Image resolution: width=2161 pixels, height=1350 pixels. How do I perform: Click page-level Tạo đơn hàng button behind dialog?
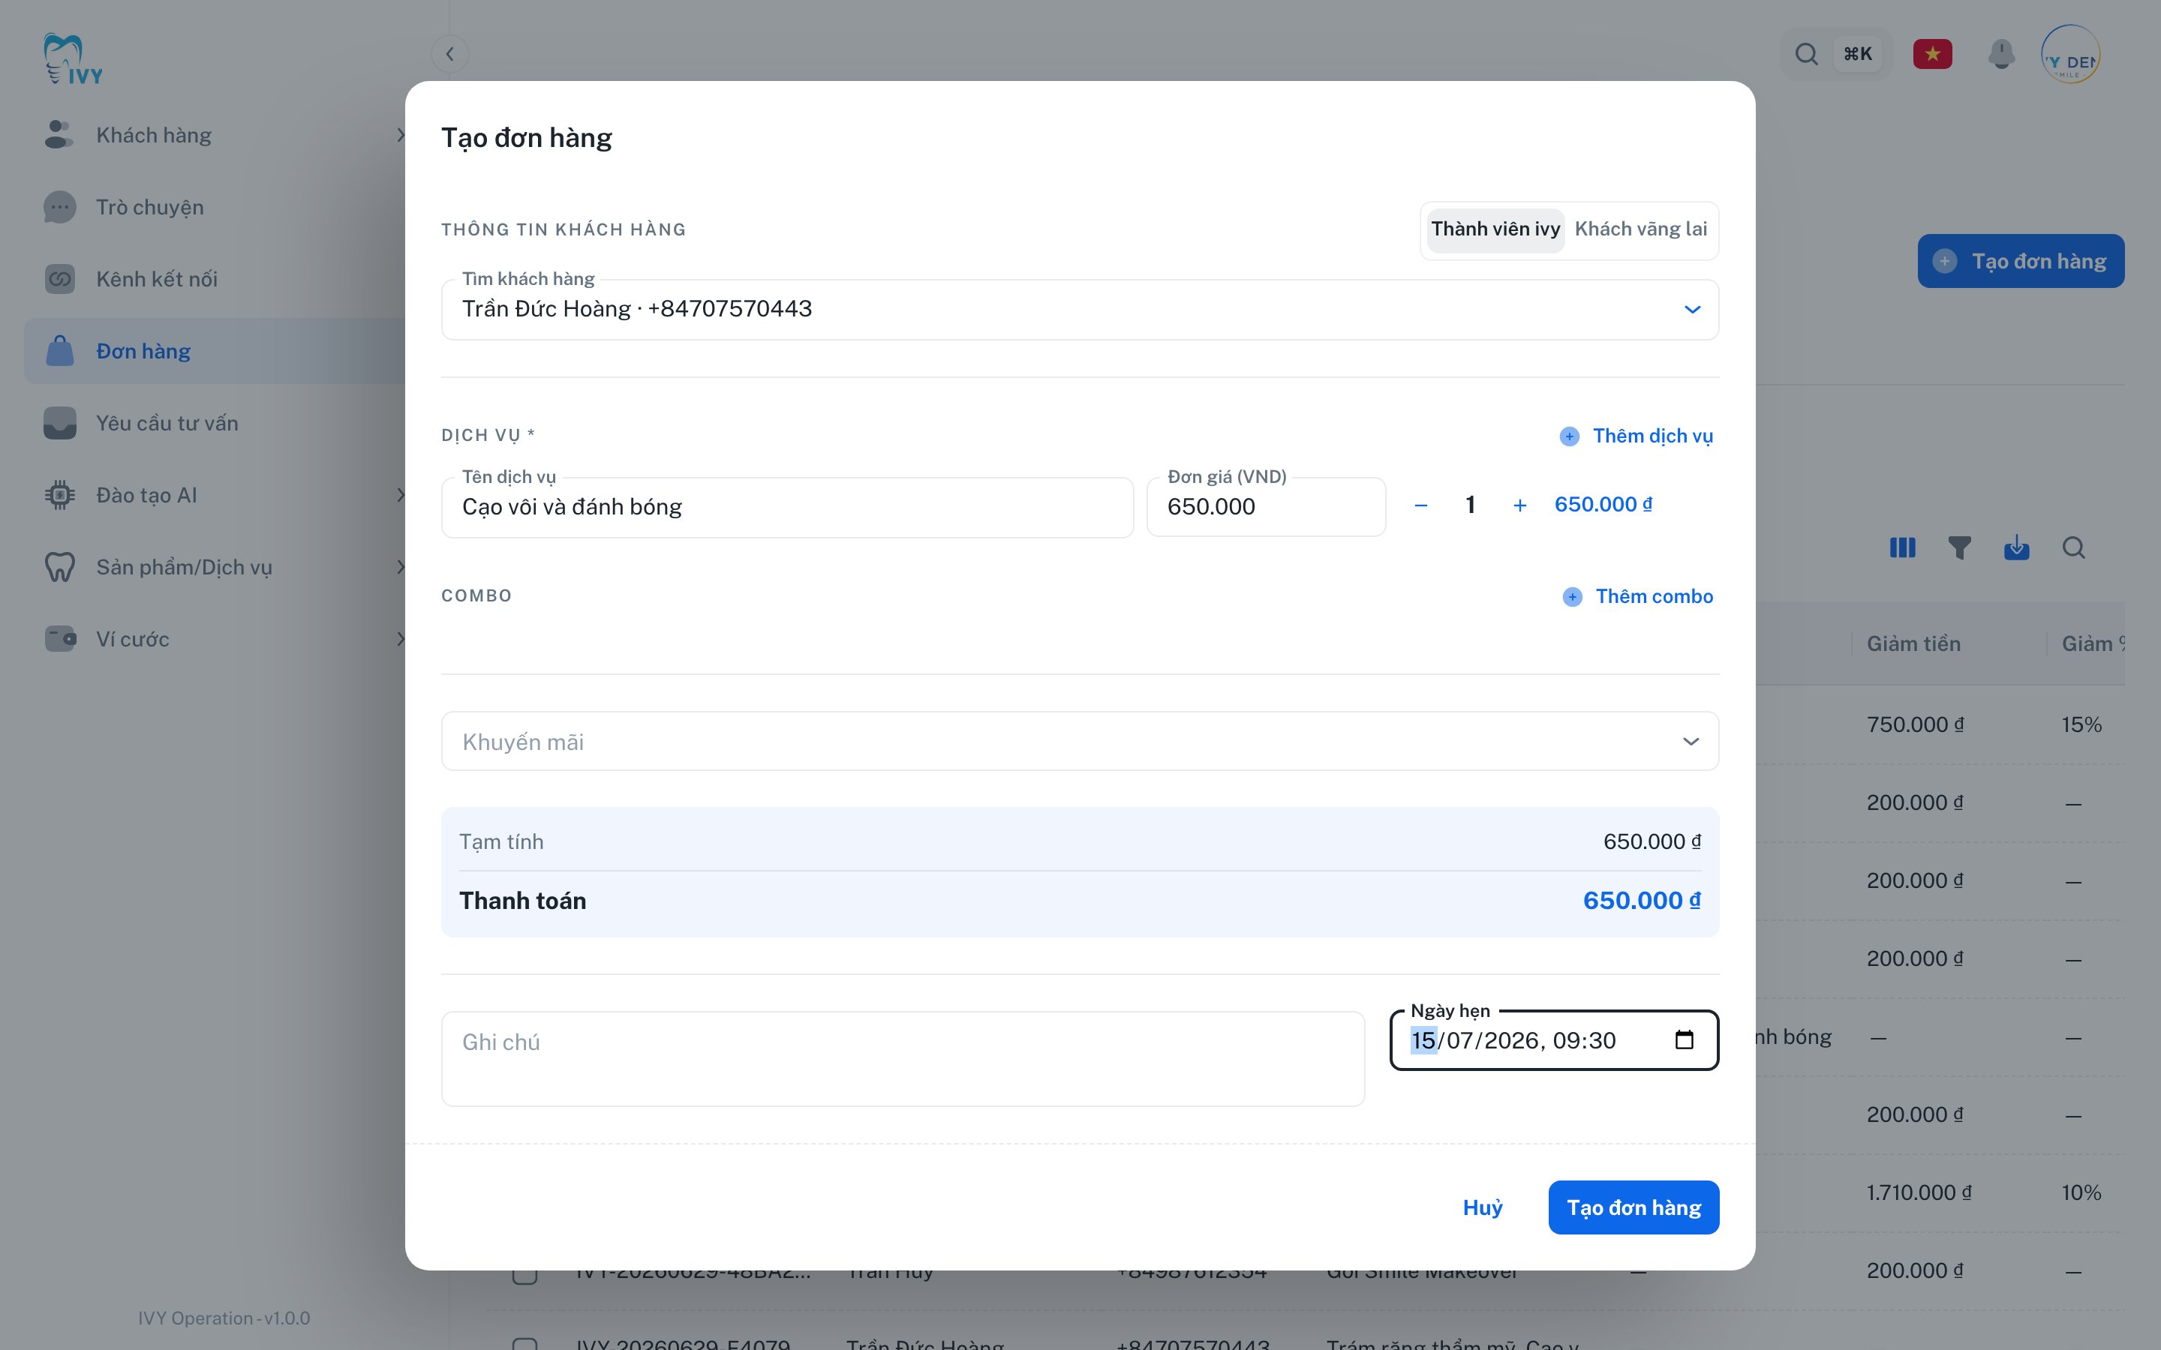[2020, 262]
